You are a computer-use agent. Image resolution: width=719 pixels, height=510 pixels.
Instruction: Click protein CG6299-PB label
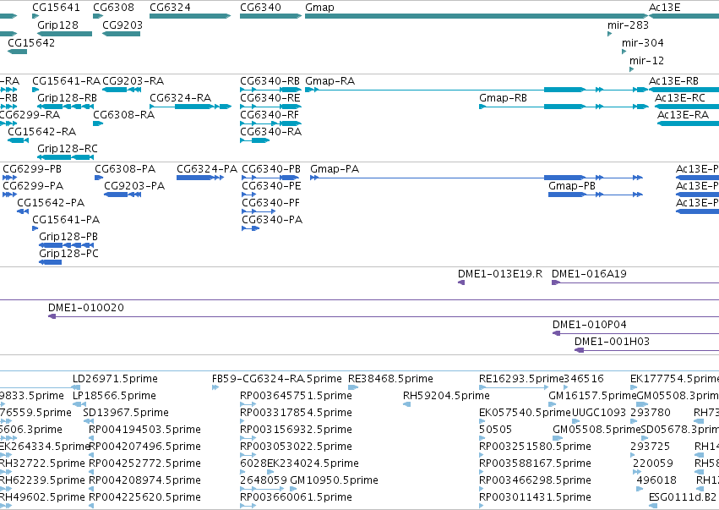pos(32,169)
